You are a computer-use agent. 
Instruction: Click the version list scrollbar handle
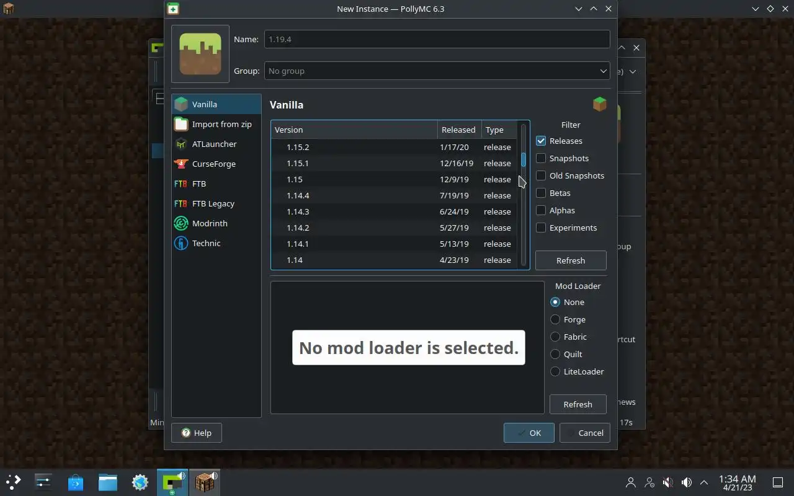click(x=524, y=159)
